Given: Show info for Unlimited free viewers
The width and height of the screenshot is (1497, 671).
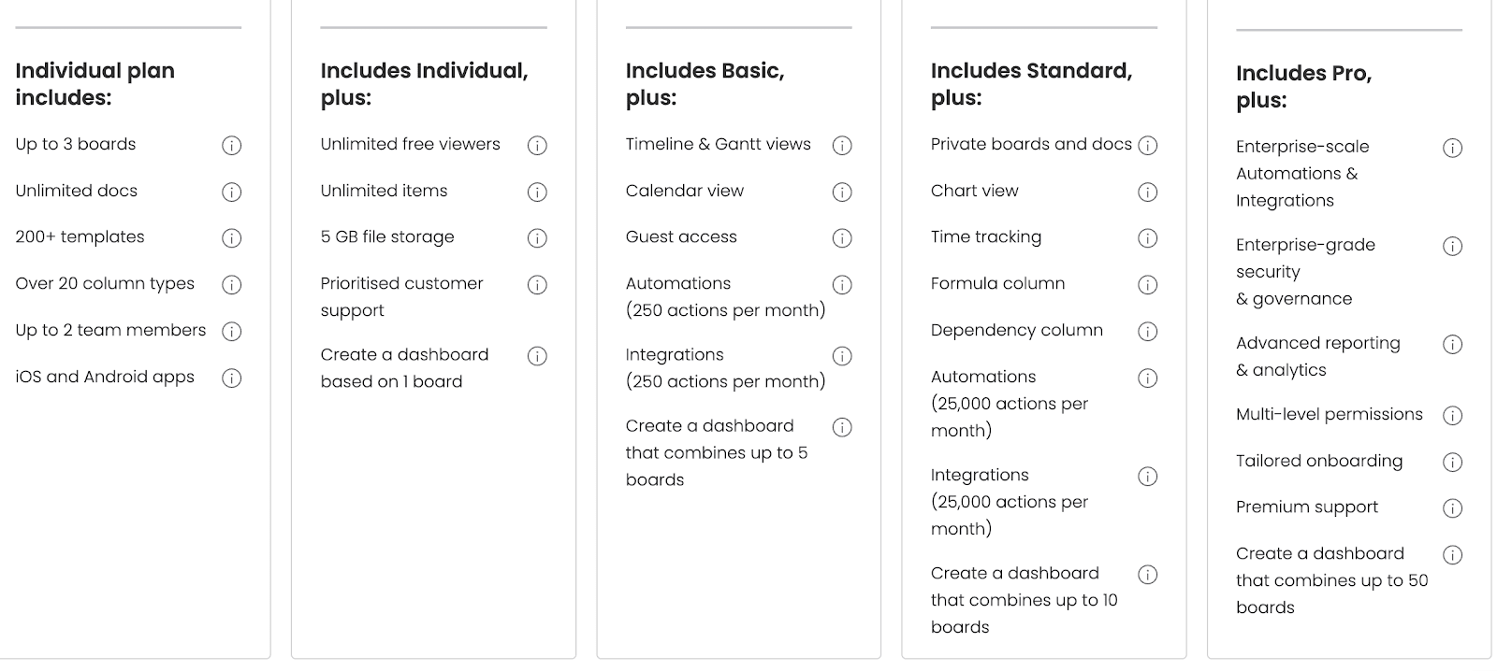Looking at the screenshot, I should click(537, 146).
